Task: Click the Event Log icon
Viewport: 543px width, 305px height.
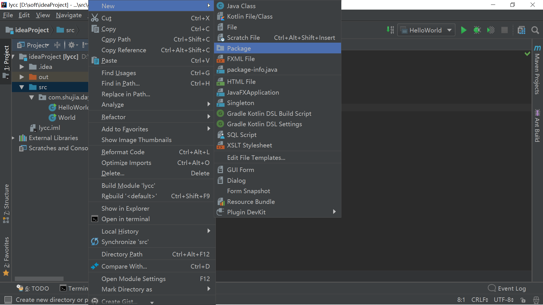Action: pos(492,288)
